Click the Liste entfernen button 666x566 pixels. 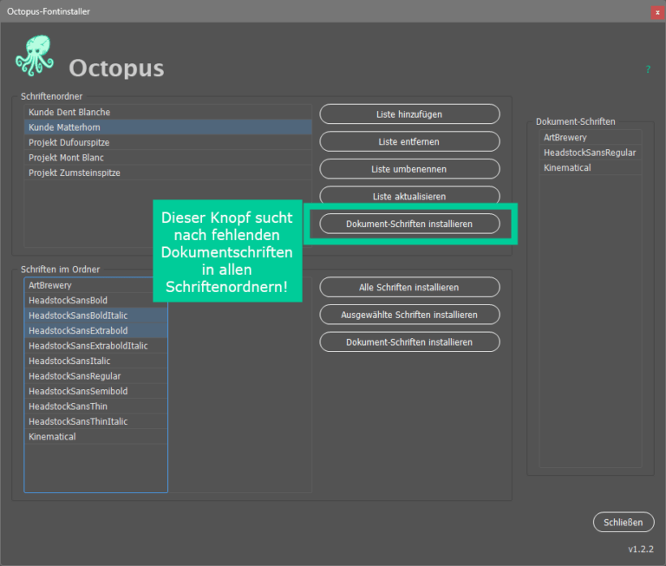click(x=409, y=142)
